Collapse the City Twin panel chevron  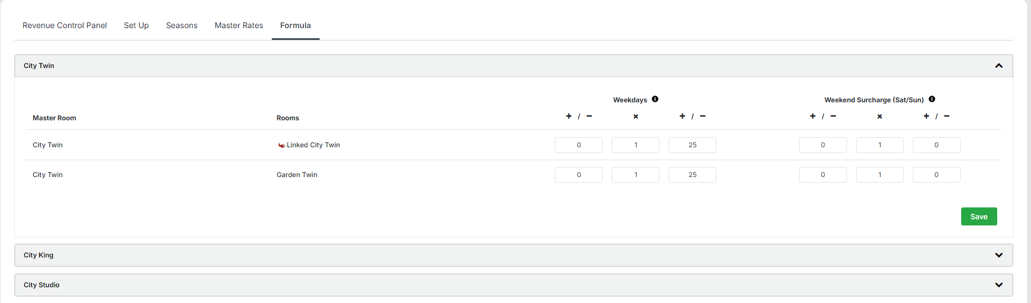click(999, 66)
